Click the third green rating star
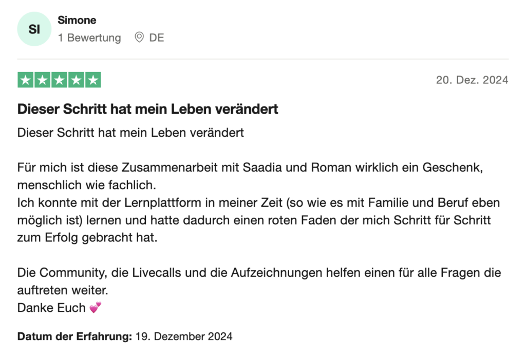The height and width of the screenshot is (355, 526). click(x=59, y=80)
